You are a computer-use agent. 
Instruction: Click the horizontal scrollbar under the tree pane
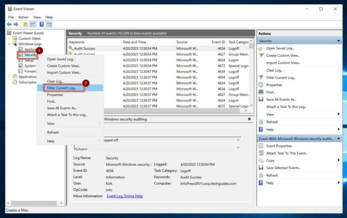tap(35, 203)
